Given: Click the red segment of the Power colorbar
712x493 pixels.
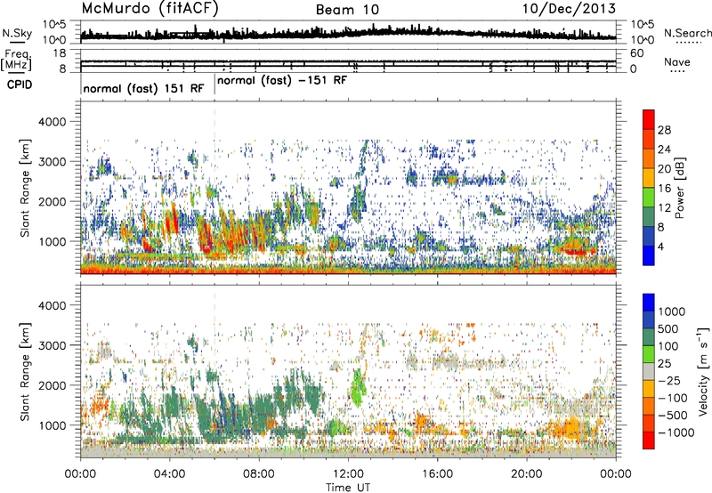Looking at the screenshot, I should point(649,119).
